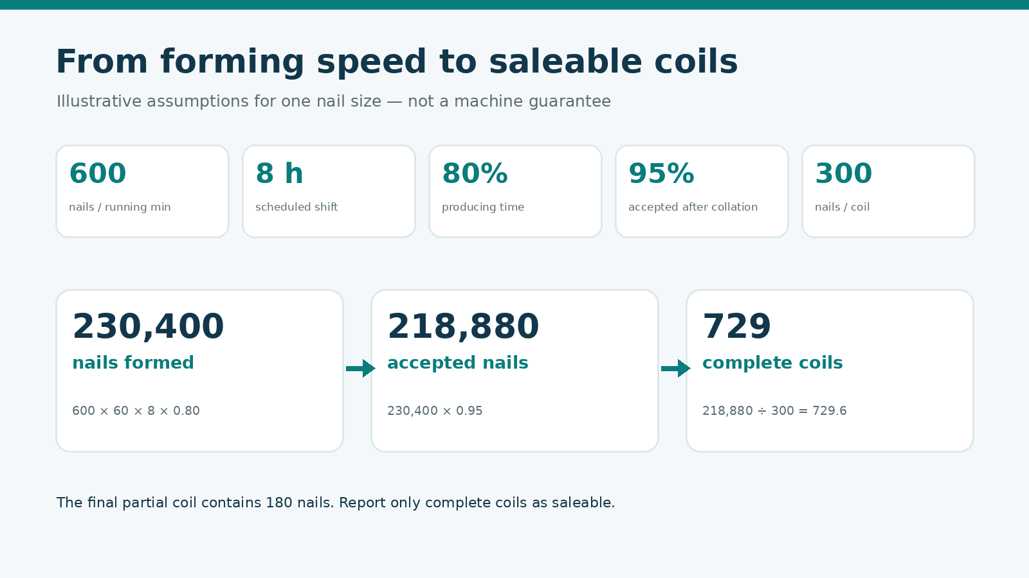Click the '729' headline number
1029x578 pixels.
[736, 327]
